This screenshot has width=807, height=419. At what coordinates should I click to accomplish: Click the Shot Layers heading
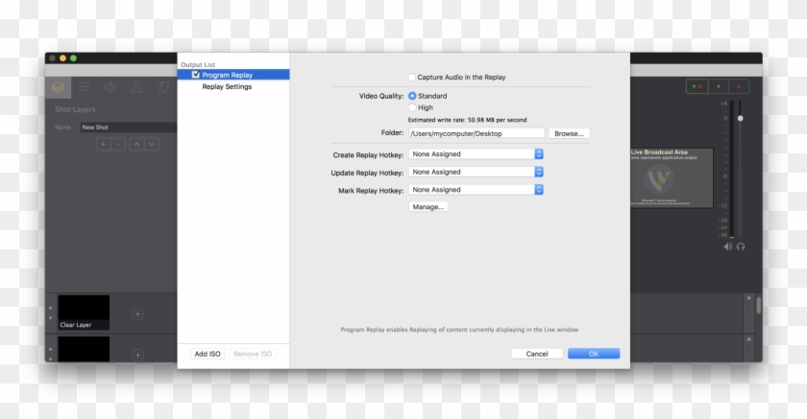click(x=75, y=109)
